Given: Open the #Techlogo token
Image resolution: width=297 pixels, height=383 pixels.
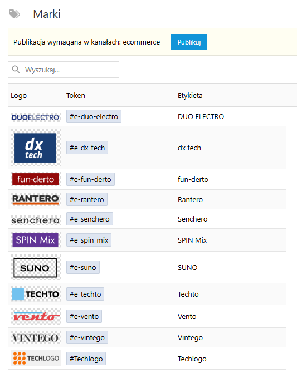Looking at the screenshot, I should click(x=86, y=359).
